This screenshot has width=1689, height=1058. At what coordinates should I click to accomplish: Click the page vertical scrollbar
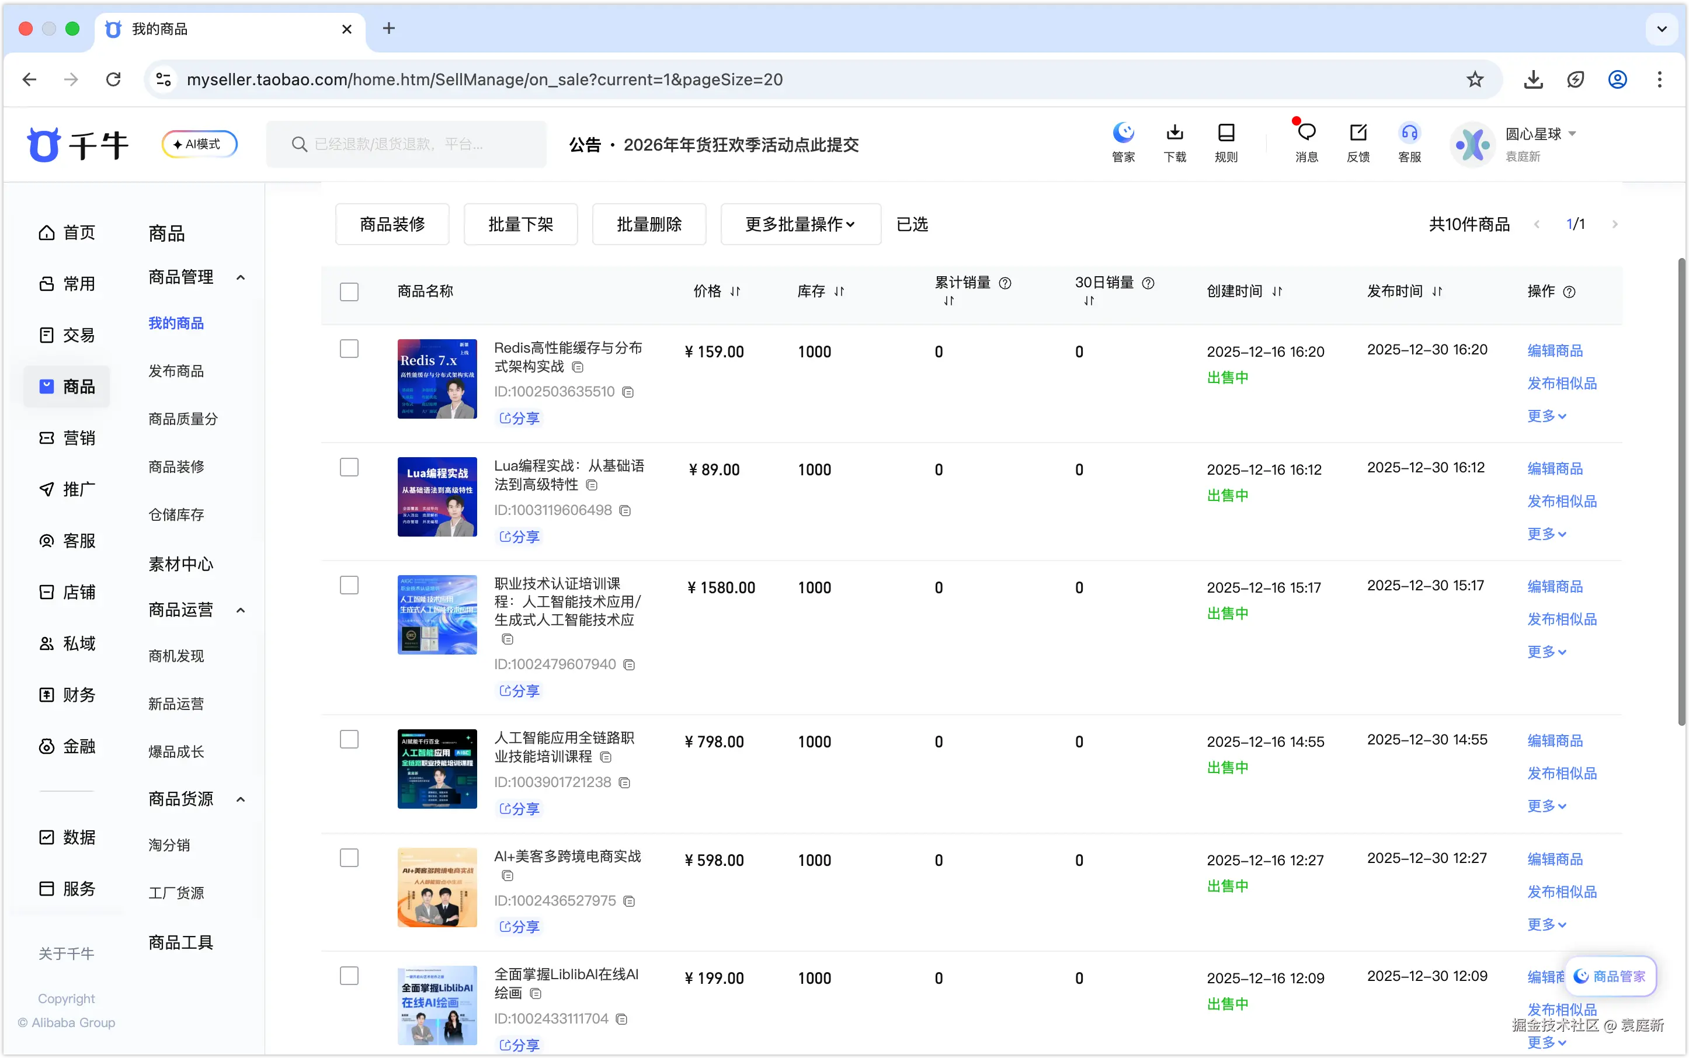(1681, 490)
